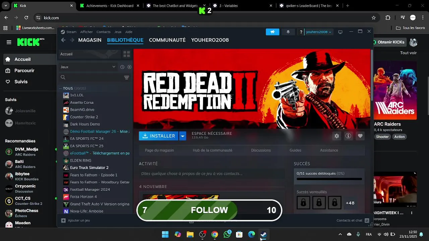Add Red Dead Redemption II to favorites heart
Viewport: 429px width, 241px height.
[360, 136]
